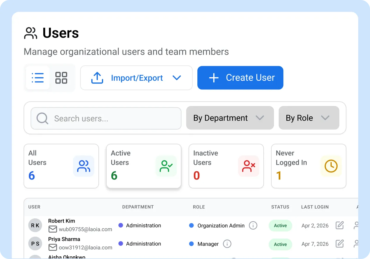Image resolution: width=370 pixels, height=259 pixels.
Task: Click the clock icon on Never Logged In card
Action: coord(331,166)
